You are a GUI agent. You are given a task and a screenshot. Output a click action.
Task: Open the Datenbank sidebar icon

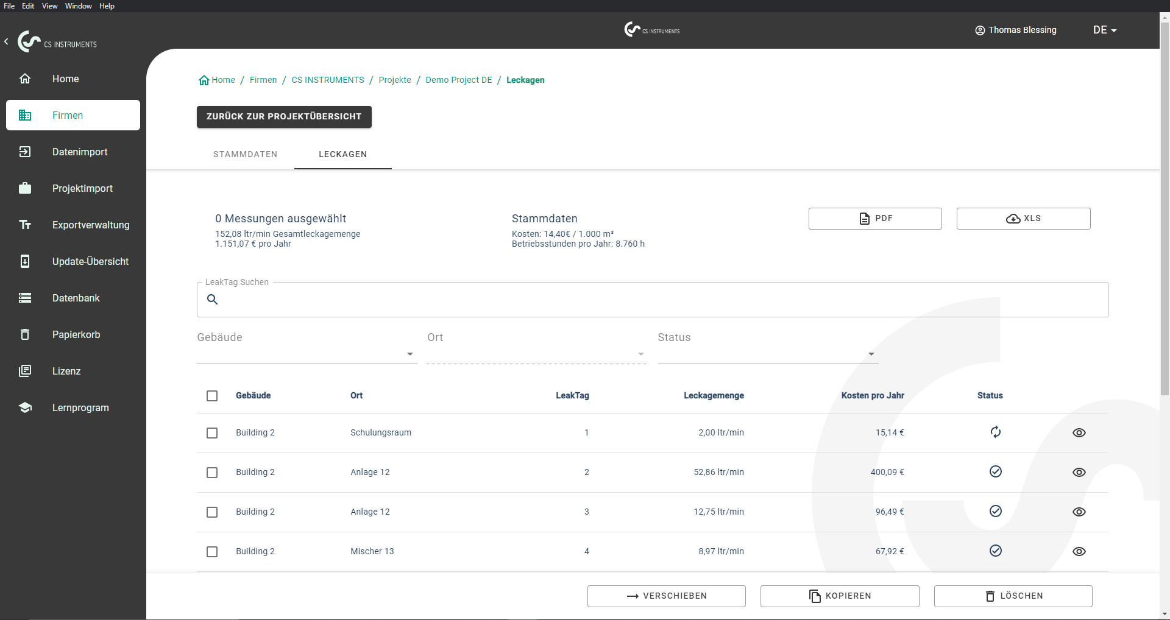(25, 298)
